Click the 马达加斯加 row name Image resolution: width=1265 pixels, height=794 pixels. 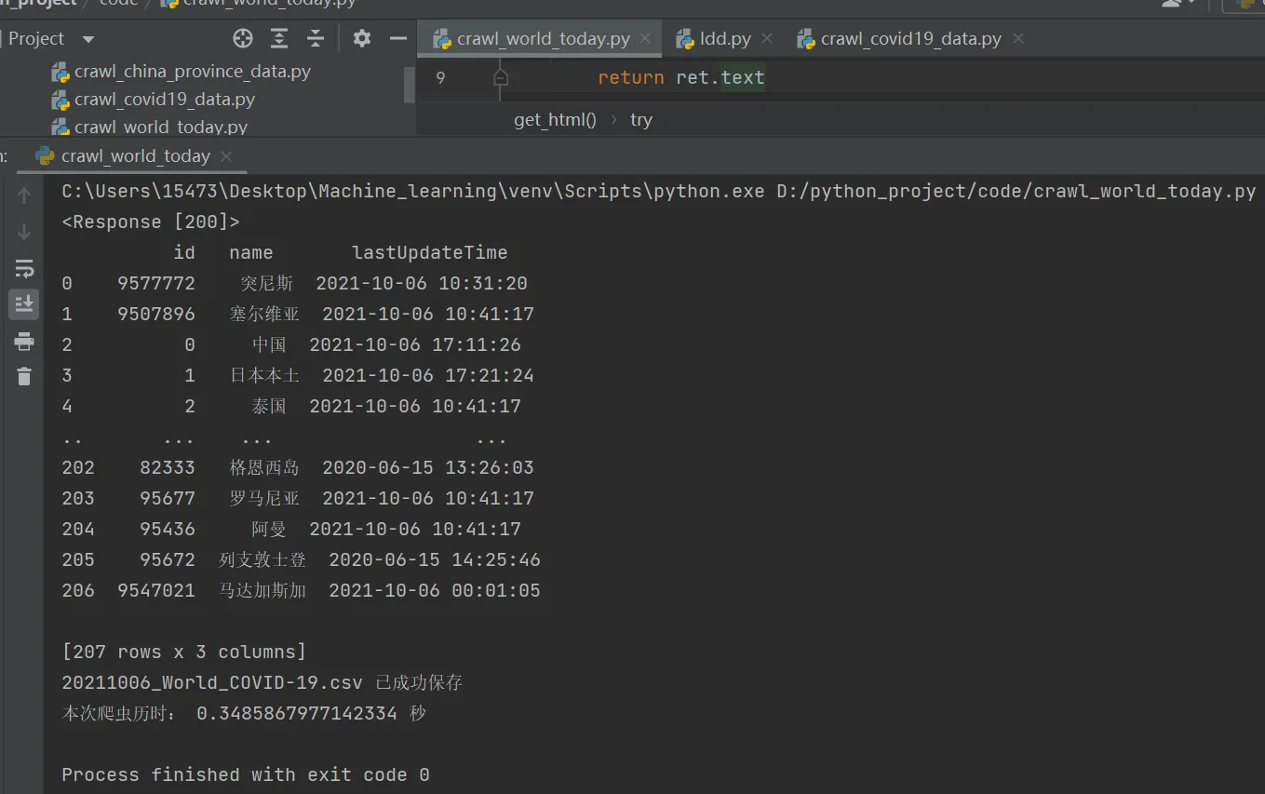tap(262, 591)
